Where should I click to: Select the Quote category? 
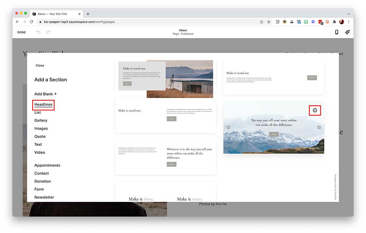[40, 136]
